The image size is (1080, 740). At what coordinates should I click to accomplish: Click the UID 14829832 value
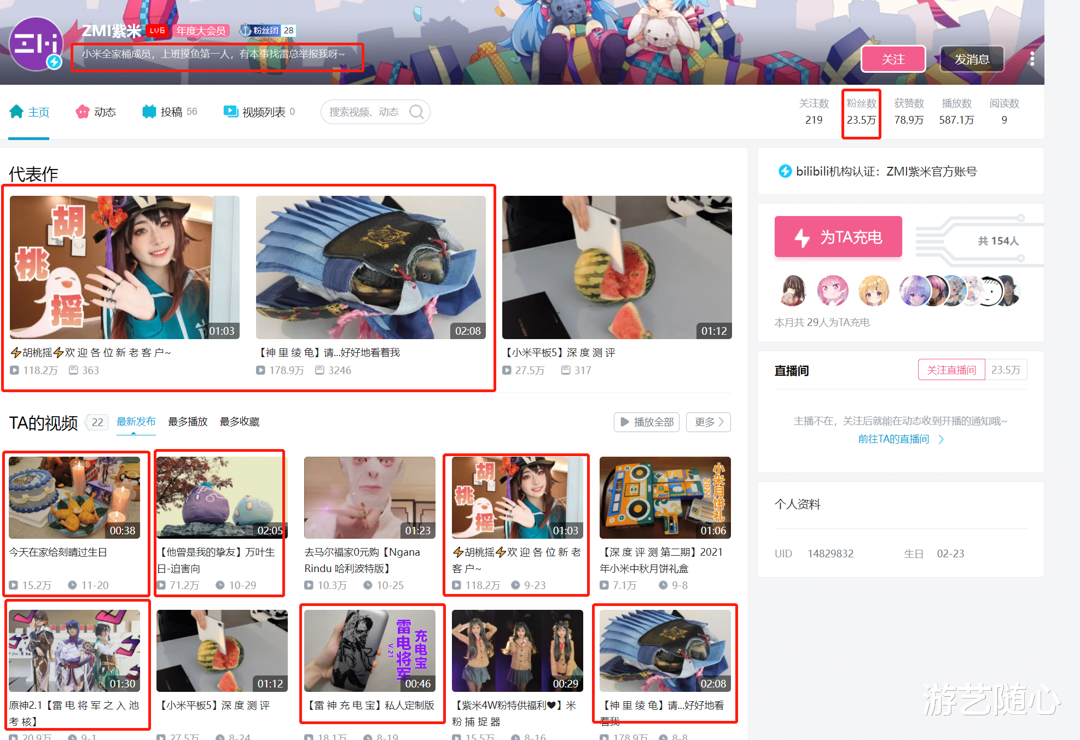pos(830,553)
